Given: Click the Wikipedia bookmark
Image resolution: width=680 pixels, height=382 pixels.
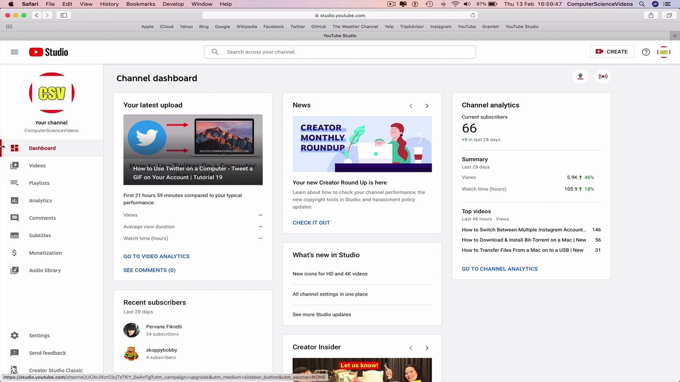Looking at the screenshot, I should coord(246,27).
